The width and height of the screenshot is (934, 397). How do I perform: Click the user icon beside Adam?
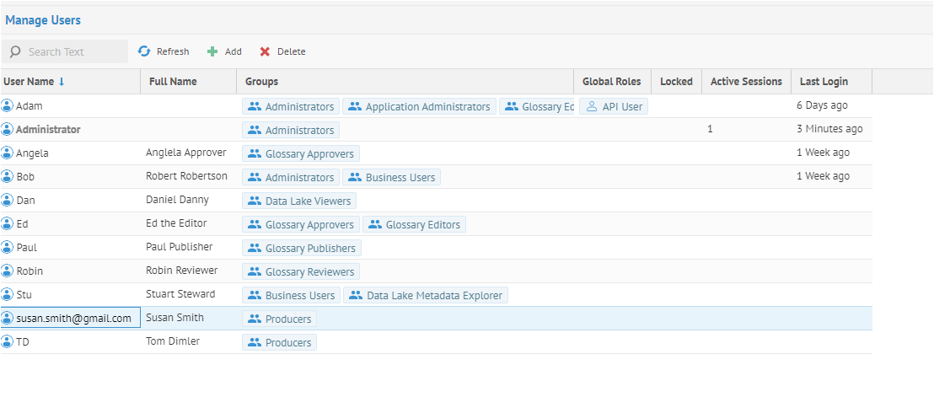click(x=8, y=106)
